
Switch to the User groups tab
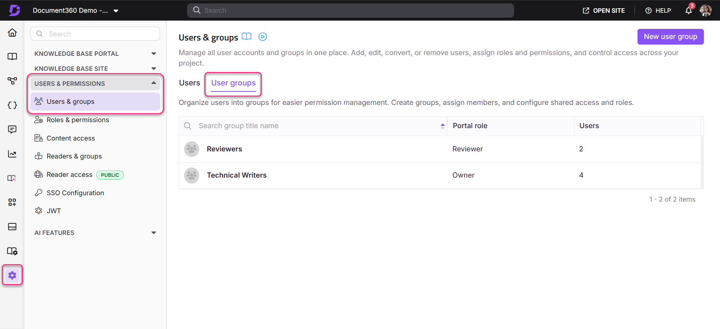[x=233, y=83]
